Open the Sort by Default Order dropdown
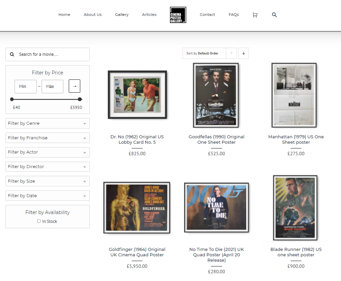Image resolution: width=341 pixels, height=281 pixels. 209,53
